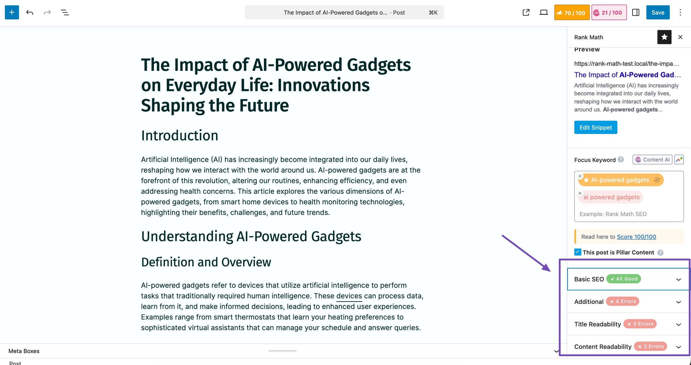691x365 pixels.
Task: Click the undo arrow icon
Action: point(30,12)
